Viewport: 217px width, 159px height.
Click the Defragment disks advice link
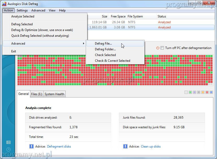click(x=59, y=146)
